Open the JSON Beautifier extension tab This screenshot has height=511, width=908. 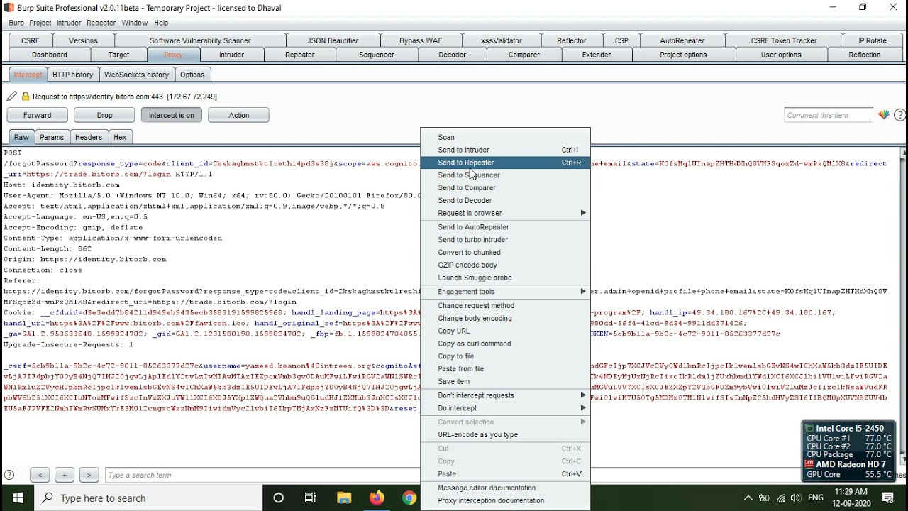pos(333,40)
